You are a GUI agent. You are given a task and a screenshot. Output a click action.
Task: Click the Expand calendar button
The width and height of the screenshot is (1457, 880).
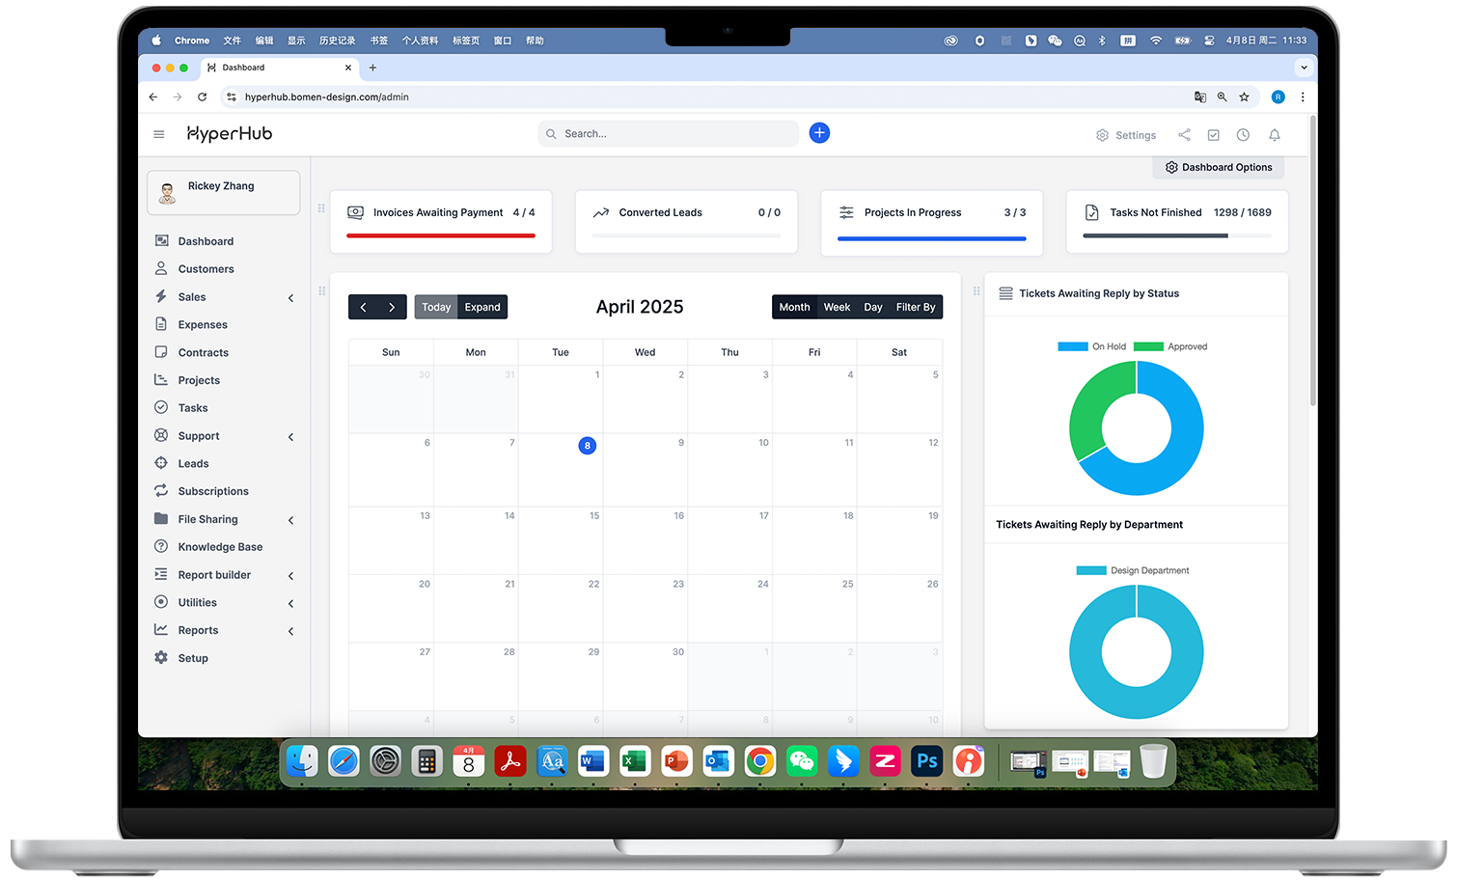pos(482,307)
